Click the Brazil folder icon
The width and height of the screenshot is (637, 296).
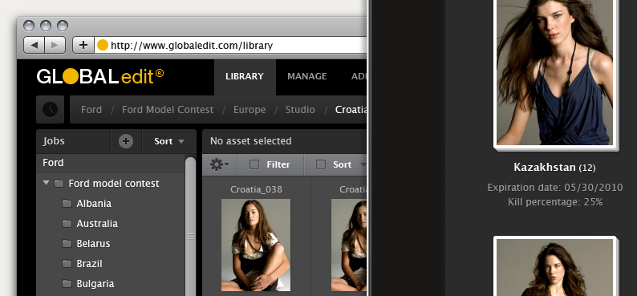(x=67, y=264)
